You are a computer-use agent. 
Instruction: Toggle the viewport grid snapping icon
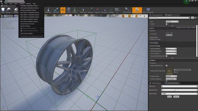pyautogui.click(x=123, y=16)
